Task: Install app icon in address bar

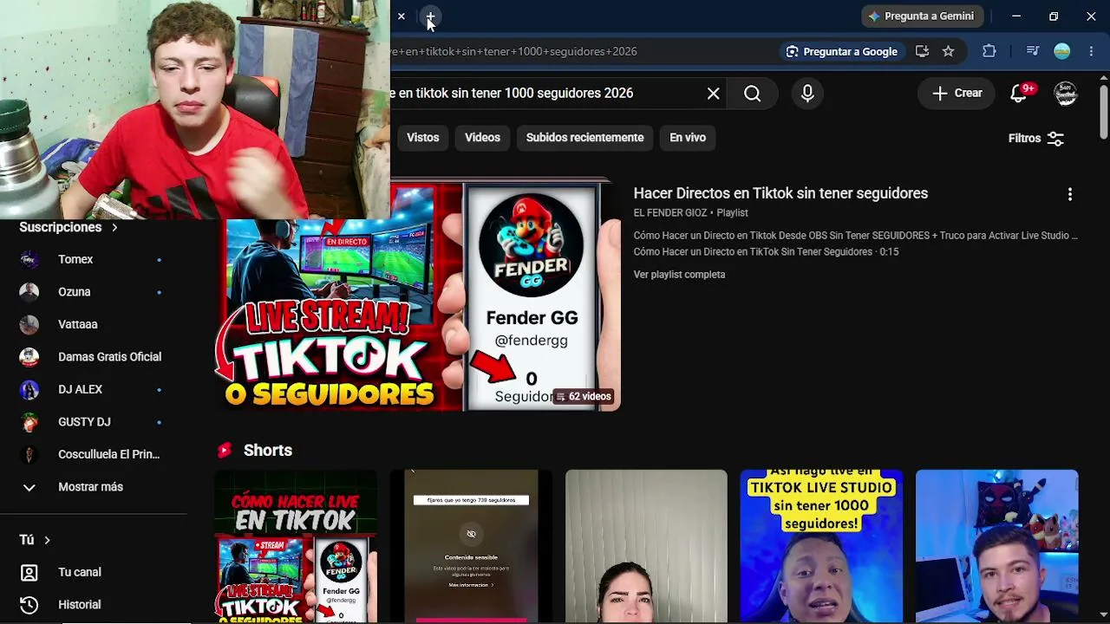Action: click(922, 51)
